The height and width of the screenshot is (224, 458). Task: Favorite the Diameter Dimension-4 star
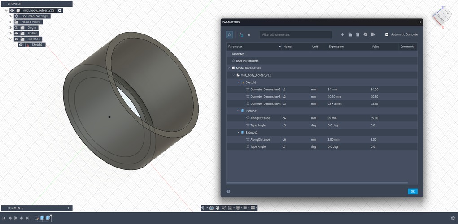pyautogui.click(x=248, y=103)
